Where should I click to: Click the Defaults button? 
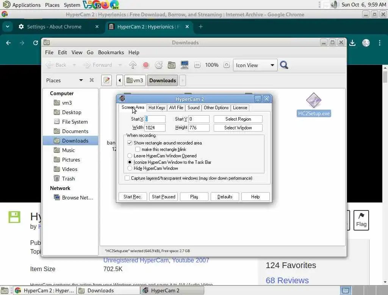click(x=225, y=197)
